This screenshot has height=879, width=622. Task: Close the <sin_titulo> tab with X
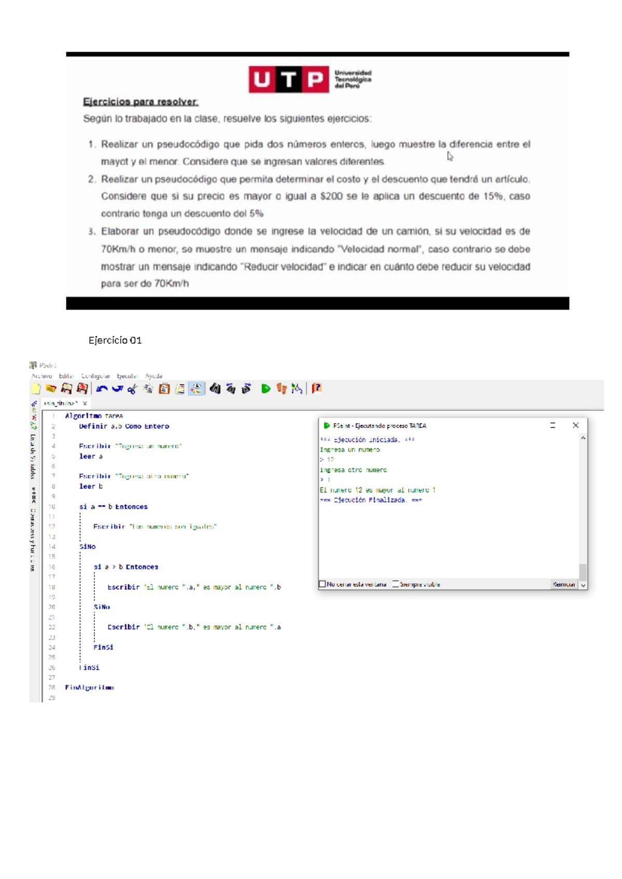(x=85, y=403)
